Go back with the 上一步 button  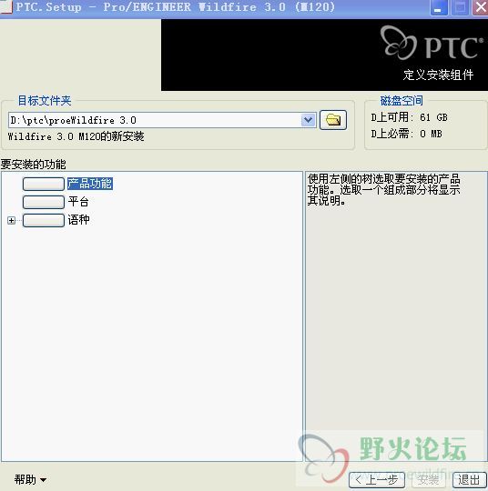pyautogui.click(x=377, y=480)
